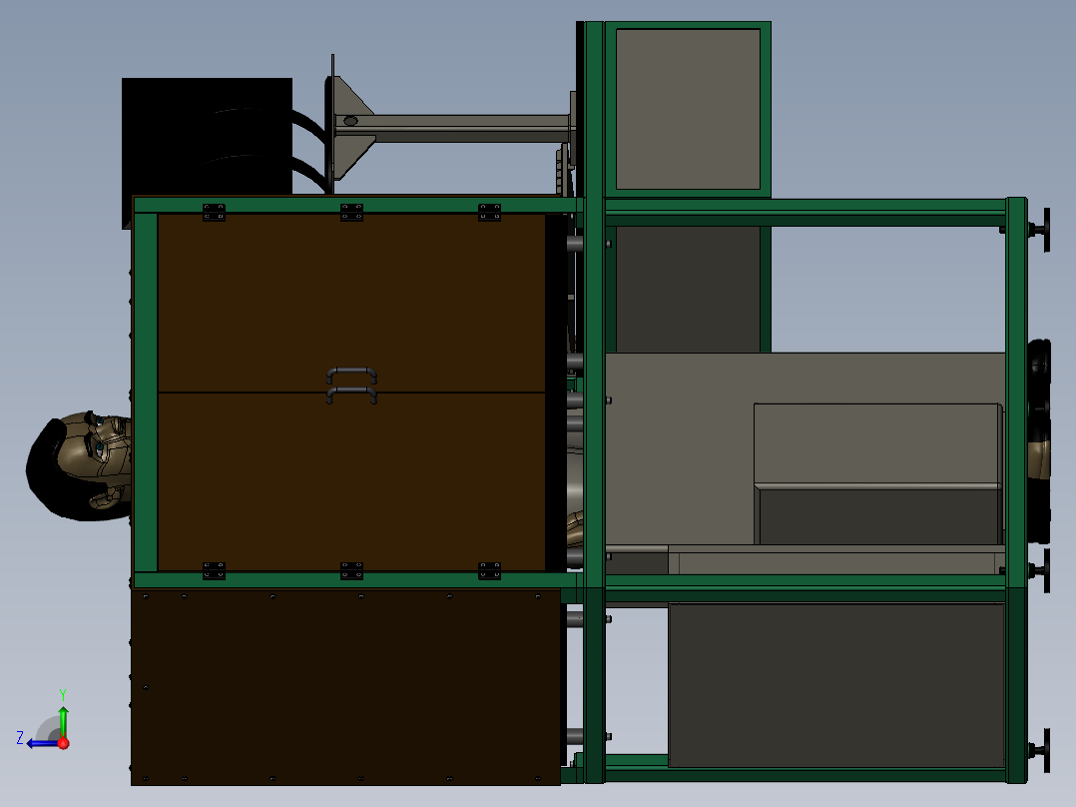Select the gray panel in the top-right green frame
1076x807 pixels.
click(x=688, y=109)
